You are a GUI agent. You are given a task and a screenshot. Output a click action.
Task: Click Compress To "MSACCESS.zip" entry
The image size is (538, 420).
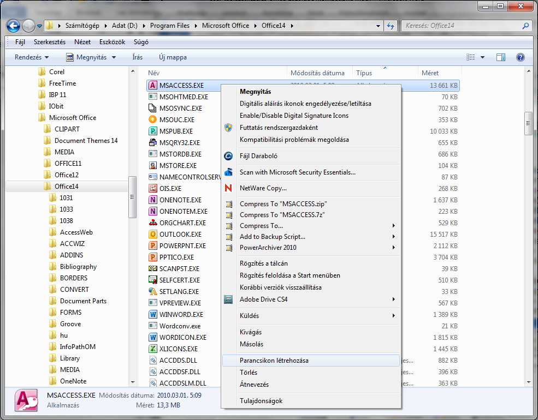coord(311,204)
